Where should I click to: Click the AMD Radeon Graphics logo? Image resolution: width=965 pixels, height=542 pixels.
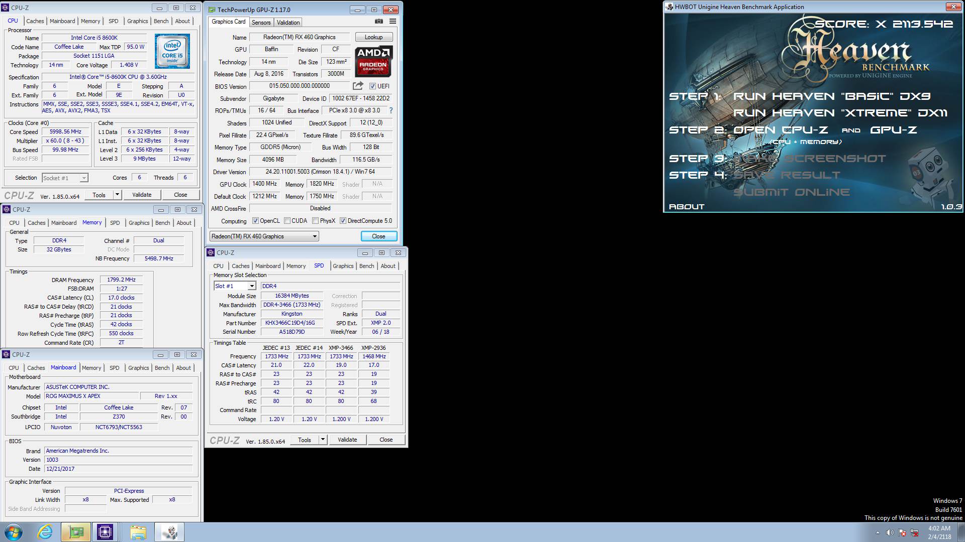(x=374, y=61)
